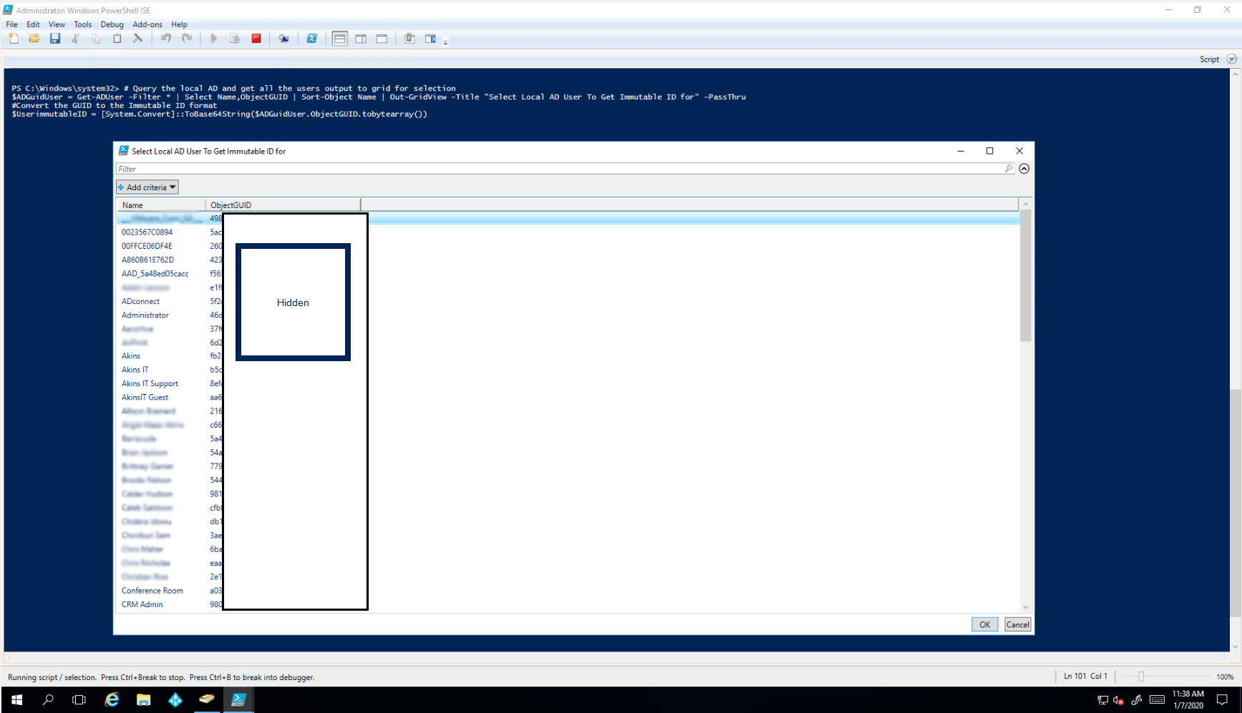
Task: Stop operation using the red Stop icon
Action: [256, 38]
